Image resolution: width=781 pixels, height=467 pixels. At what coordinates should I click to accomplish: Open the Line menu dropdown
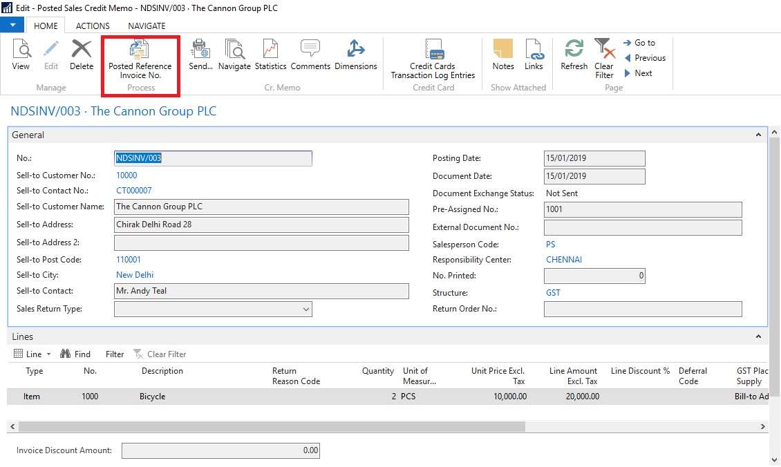(32, 354)
